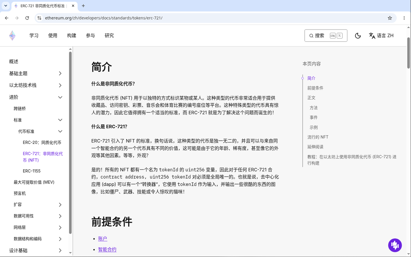Screen dimensions: 411x257
Task: Open the 学习 menu
Action: [34, 36]
